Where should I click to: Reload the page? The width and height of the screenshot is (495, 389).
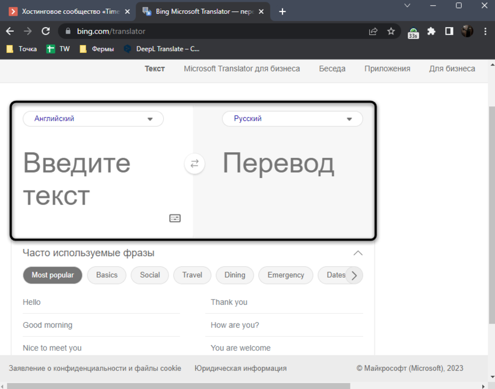click(x=46, y=31)
